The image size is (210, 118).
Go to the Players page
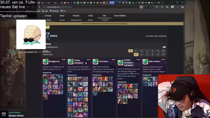point(76,16)
